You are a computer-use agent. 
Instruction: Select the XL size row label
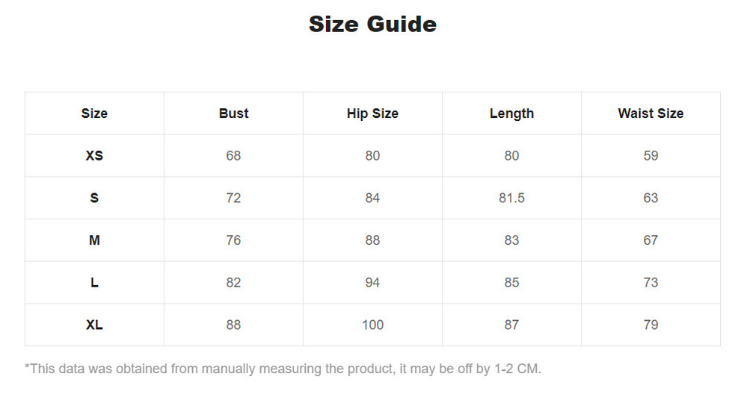pos(94,325)
